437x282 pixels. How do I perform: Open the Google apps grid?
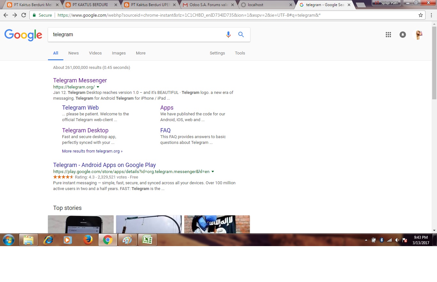click(x=388, y=35)
